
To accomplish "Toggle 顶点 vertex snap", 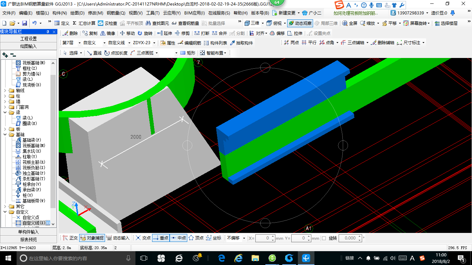I will click(196, 238).
